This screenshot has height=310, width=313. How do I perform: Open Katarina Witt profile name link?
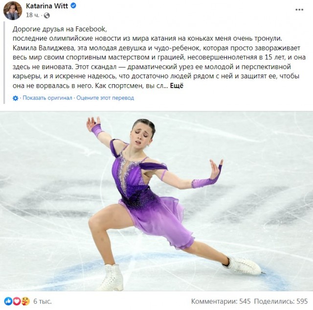[47, 6]
